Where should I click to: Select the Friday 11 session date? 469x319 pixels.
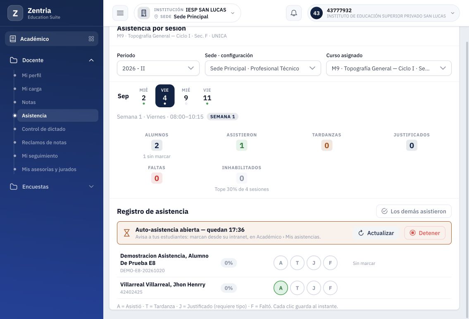[x=207, y=96]
